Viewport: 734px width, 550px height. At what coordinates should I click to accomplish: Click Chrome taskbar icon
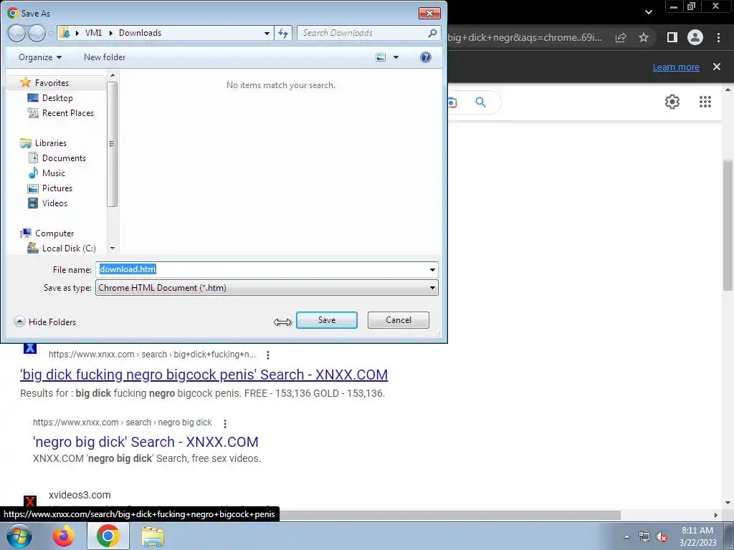point(108,536)
